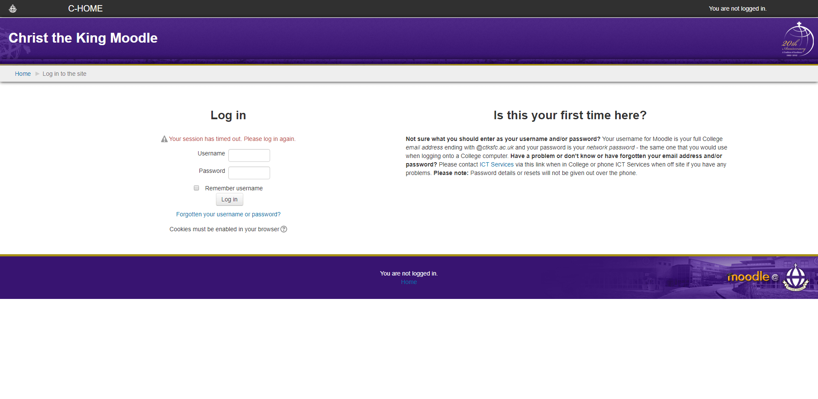The height and width of the screenshot is (399, 818).
Task: Open Forgotten your username or password link
Action: coord(228,214)
